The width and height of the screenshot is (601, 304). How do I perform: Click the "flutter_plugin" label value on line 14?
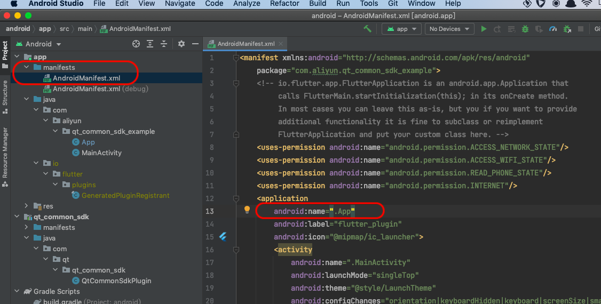(x=368, y=224)
